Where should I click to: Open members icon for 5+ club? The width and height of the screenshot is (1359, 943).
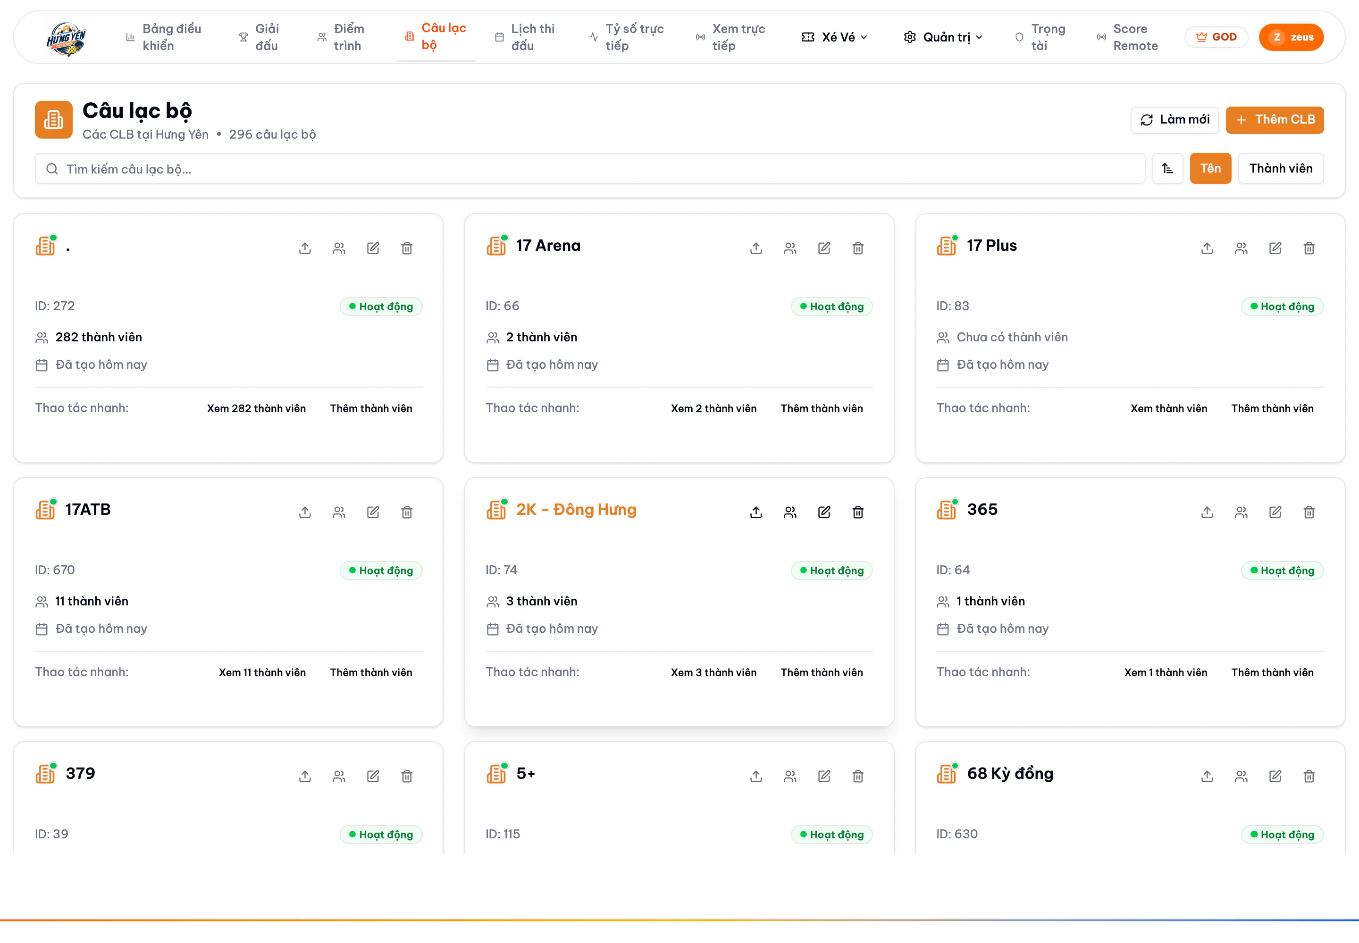click(790, 777)
